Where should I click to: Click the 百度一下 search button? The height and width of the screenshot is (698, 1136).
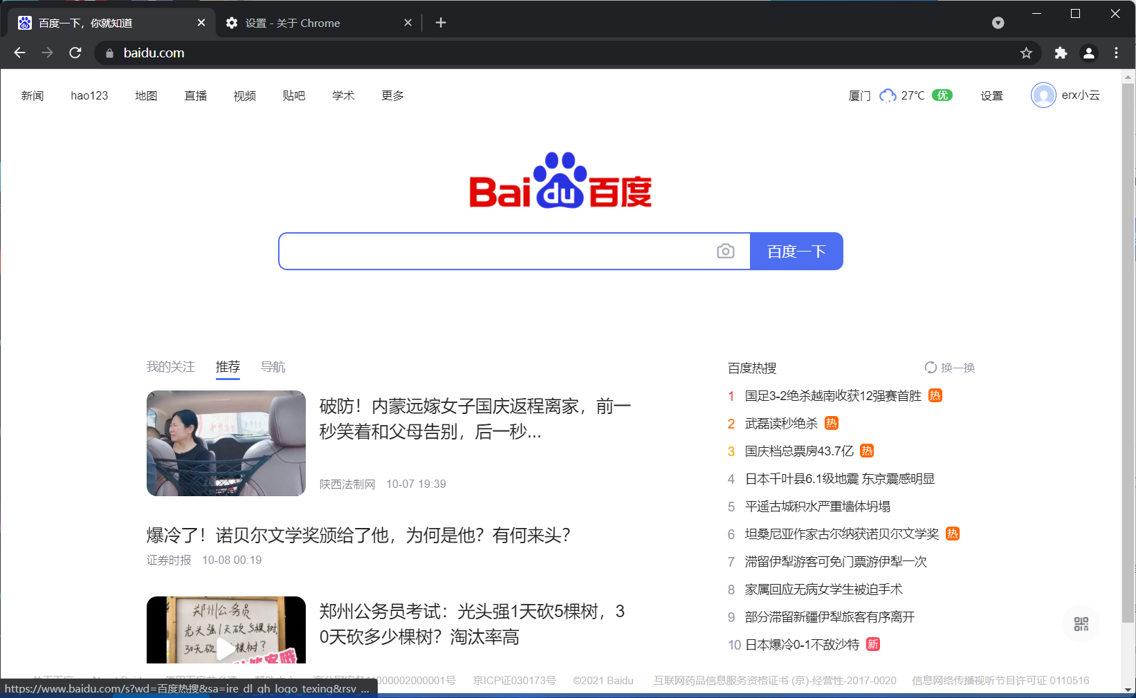point(796,251)
